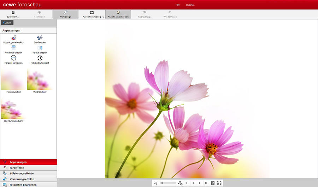Choose the Zuschneiden scissors tool
Screen dimensions: 318x187
pyautogui.click(x=40, y=38)
